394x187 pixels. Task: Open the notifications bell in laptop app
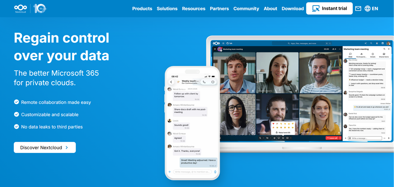(377, 43)
